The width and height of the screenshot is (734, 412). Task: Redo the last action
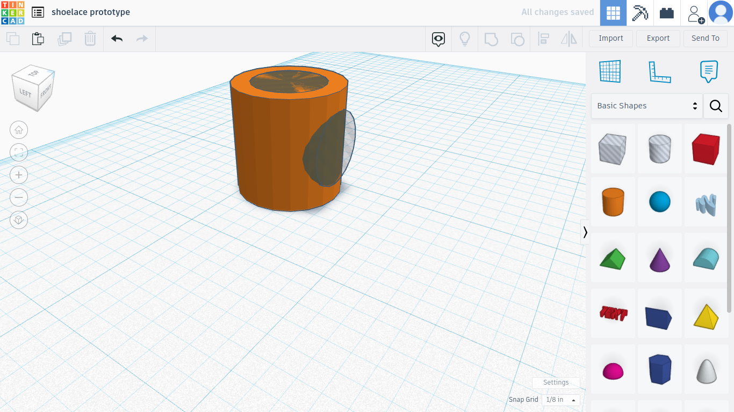click(x=142, y=39)
